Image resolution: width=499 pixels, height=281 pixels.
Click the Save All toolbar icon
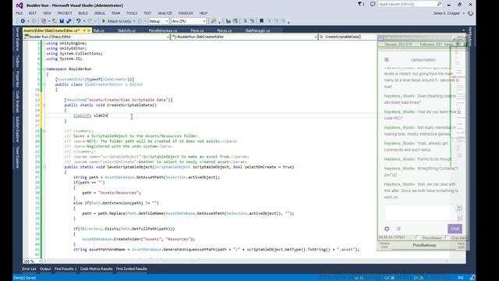[69, 21]
